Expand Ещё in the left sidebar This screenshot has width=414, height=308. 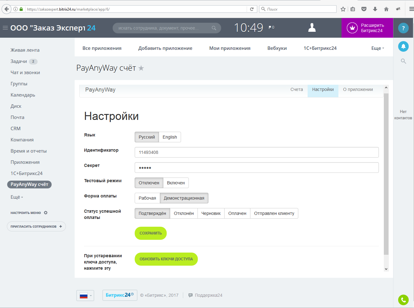[17, 197]
